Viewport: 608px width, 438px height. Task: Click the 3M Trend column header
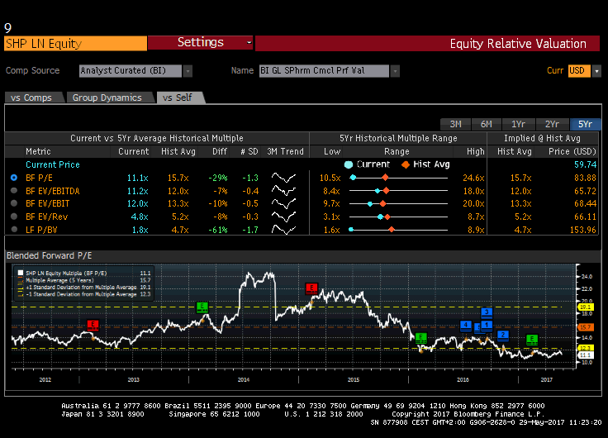click(x=285, y=151)
